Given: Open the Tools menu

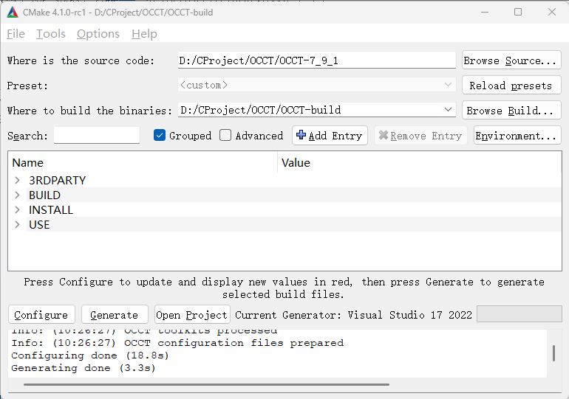Looking at the screenshot, I should pyautogui.click(x=51, y=34).
